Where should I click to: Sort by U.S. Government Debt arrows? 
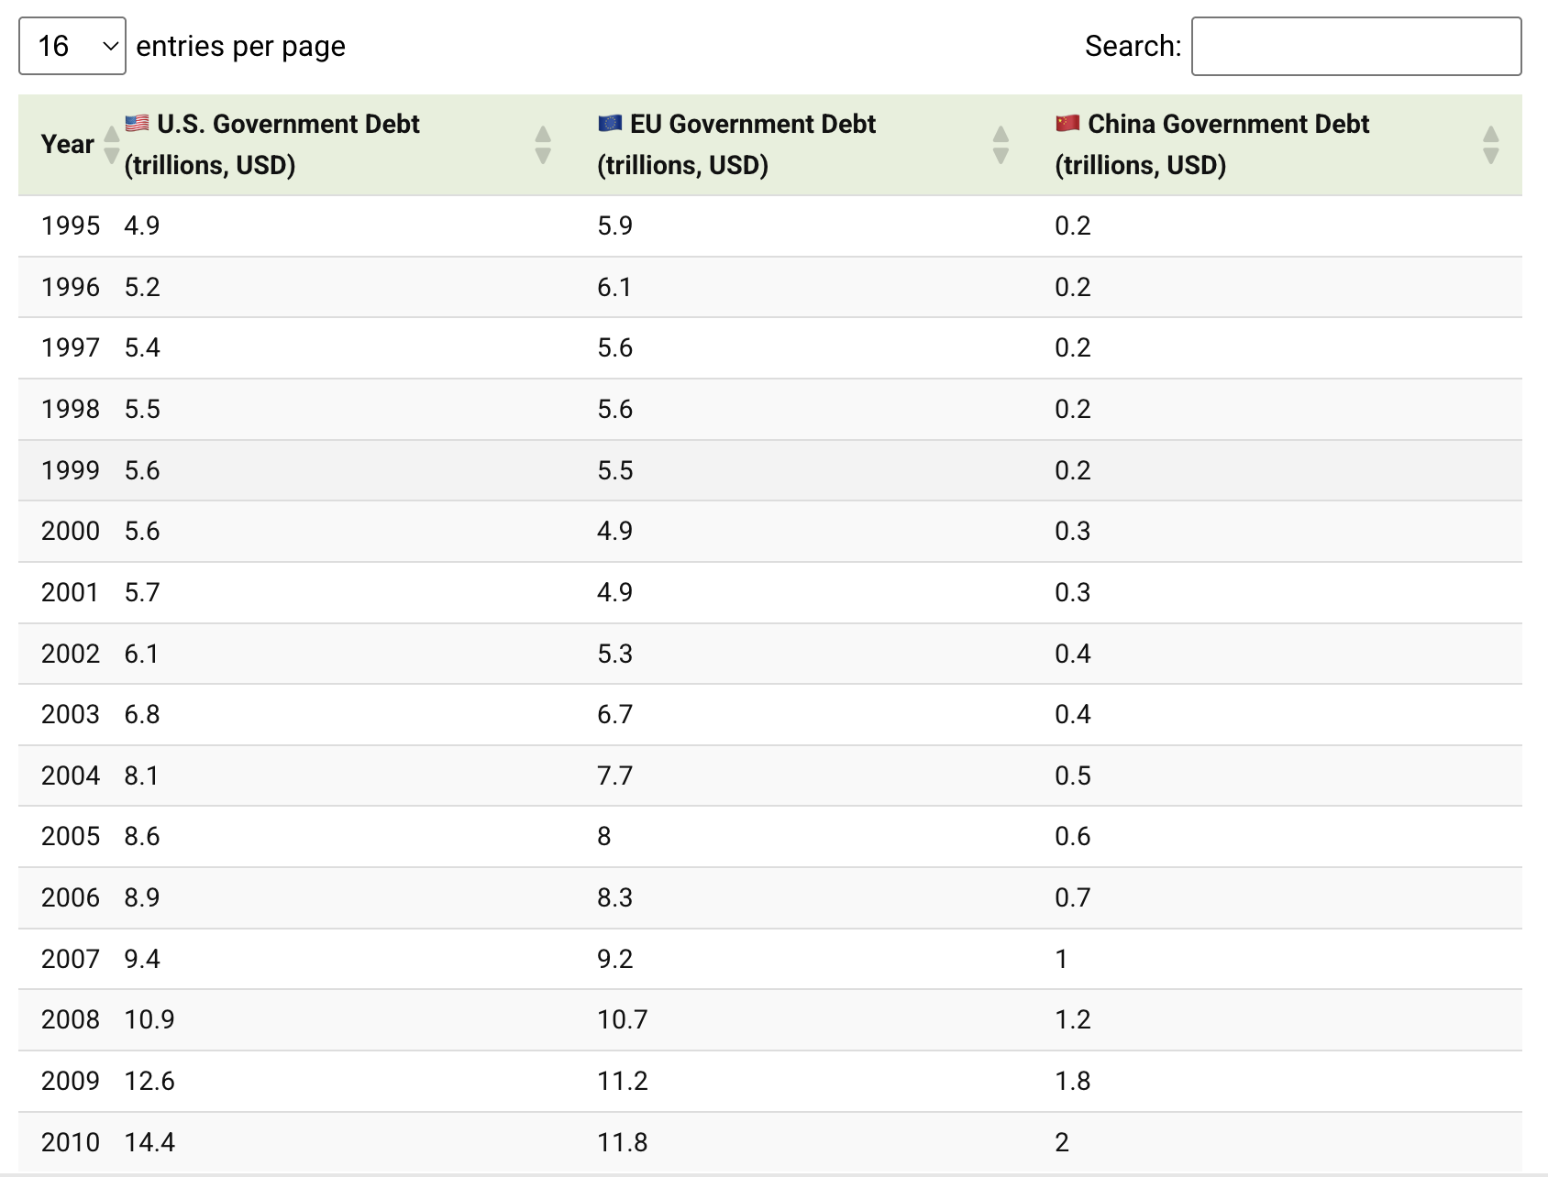pos(543,145)
